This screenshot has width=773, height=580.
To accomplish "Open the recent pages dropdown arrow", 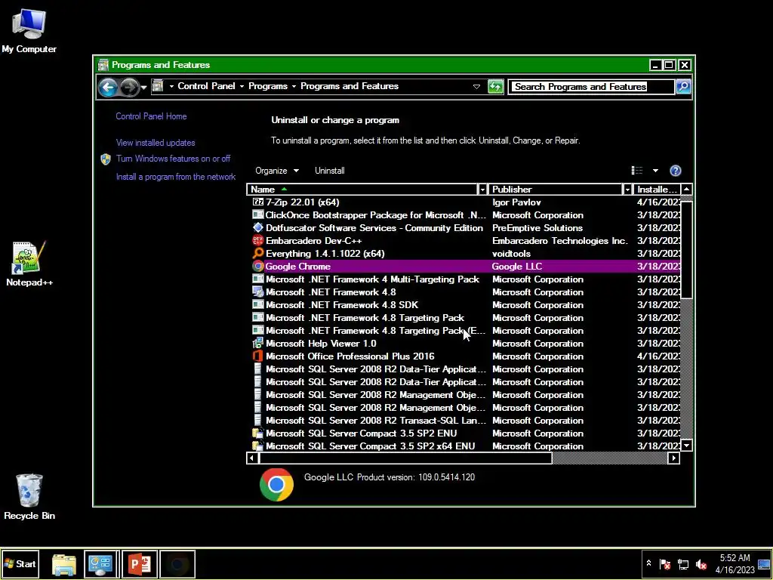I will pos(143,88).
